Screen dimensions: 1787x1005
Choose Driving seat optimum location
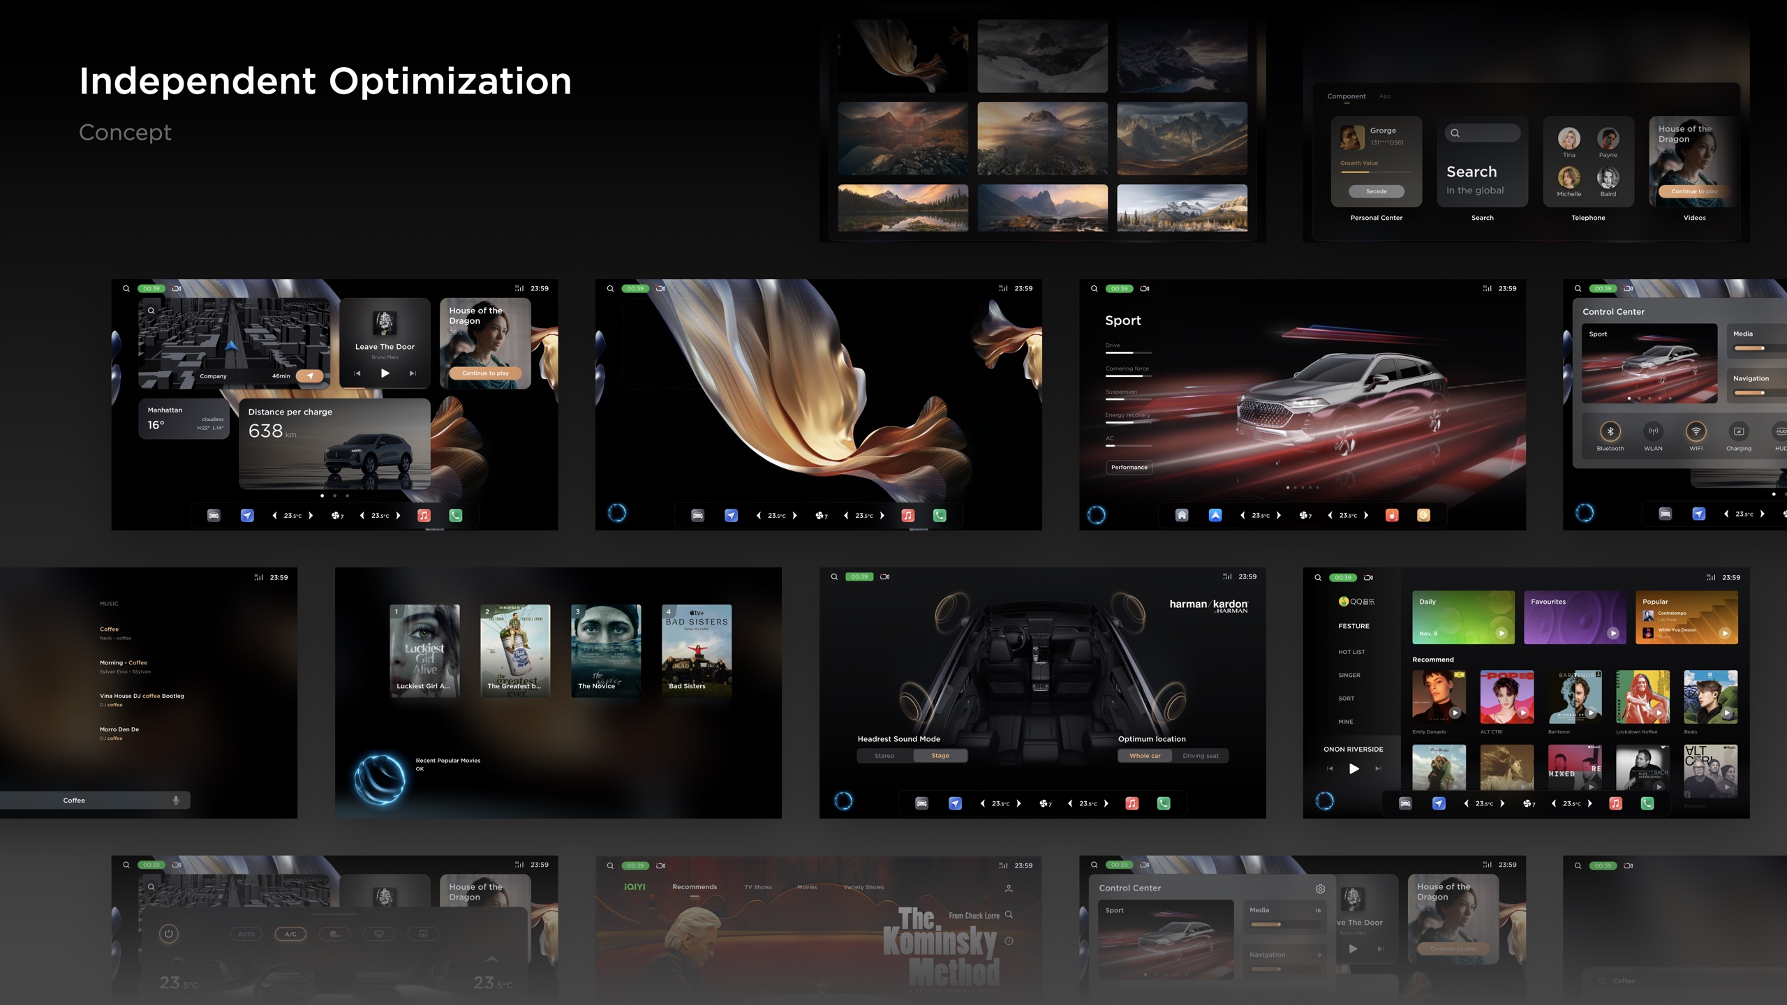1201,756
